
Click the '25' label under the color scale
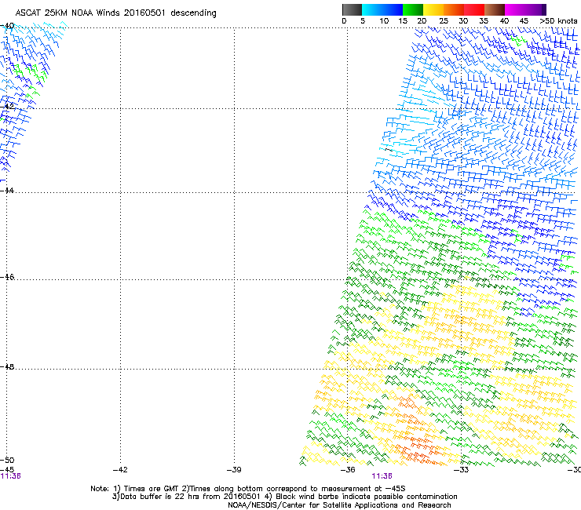click(x=444, y=21)
